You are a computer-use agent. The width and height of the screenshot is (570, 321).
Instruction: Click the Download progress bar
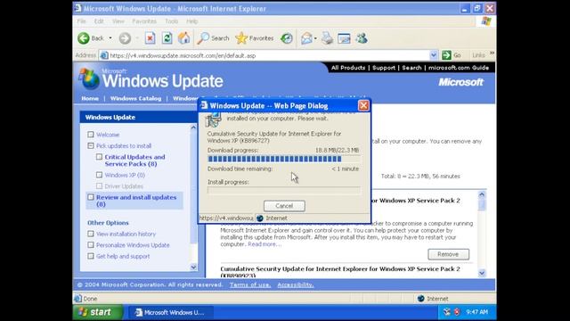tap(284, 159)
